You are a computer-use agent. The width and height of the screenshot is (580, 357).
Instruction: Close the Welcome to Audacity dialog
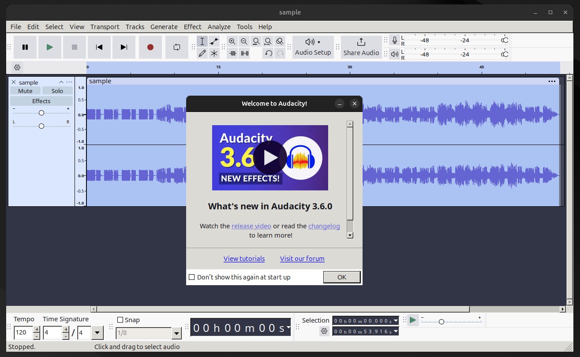tap(354, 104)
